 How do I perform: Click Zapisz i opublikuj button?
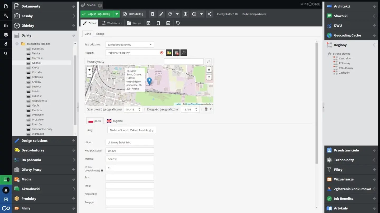pos(97,14)
